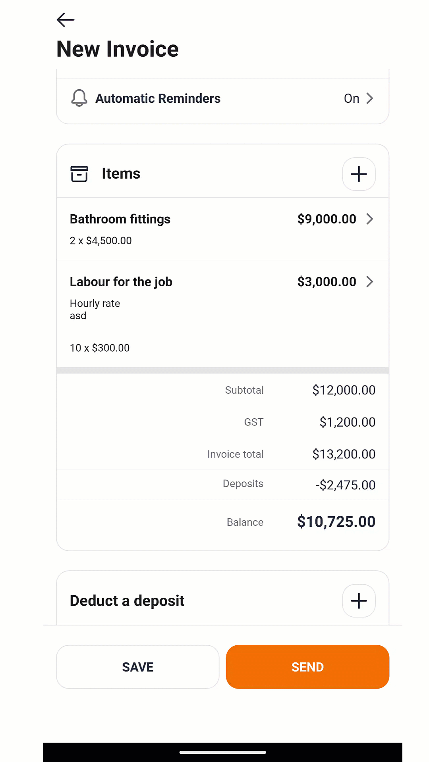The image size is (429, 762).
Task: Click the bell icon for reminders
Action: (x=79, y=98)
